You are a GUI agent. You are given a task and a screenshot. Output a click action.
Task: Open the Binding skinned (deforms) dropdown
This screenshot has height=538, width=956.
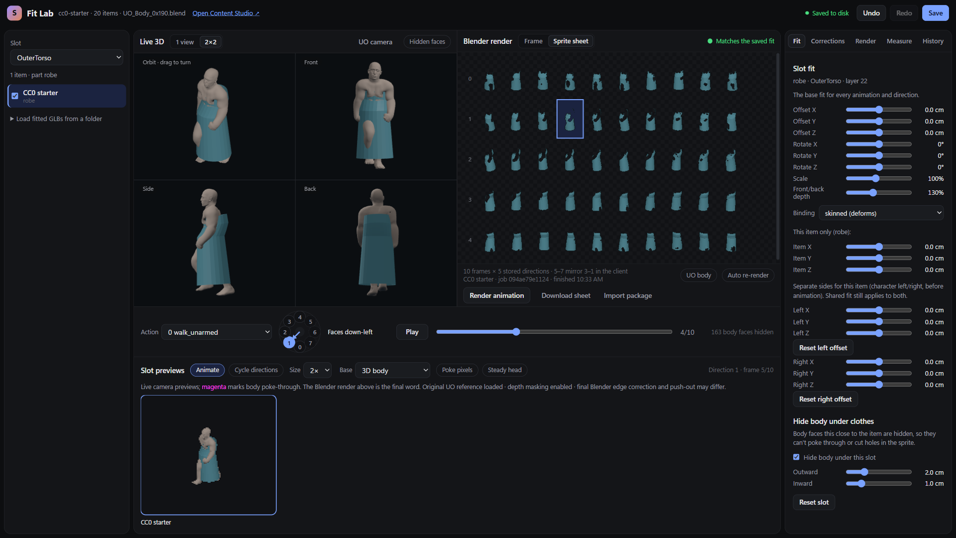[881, 213]
